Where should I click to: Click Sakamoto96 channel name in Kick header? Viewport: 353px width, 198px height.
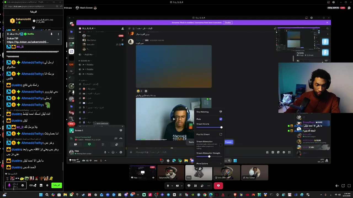[x=23, y=20]
